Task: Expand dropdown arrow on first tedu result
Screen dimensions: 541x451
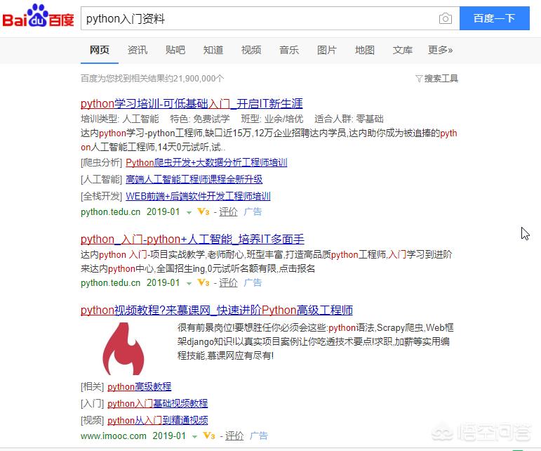Action: tap(189, 212)
